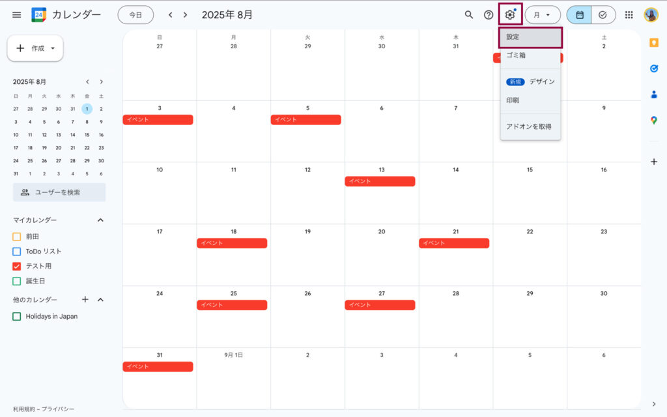Open the Google apps grid

pos(629,14)
